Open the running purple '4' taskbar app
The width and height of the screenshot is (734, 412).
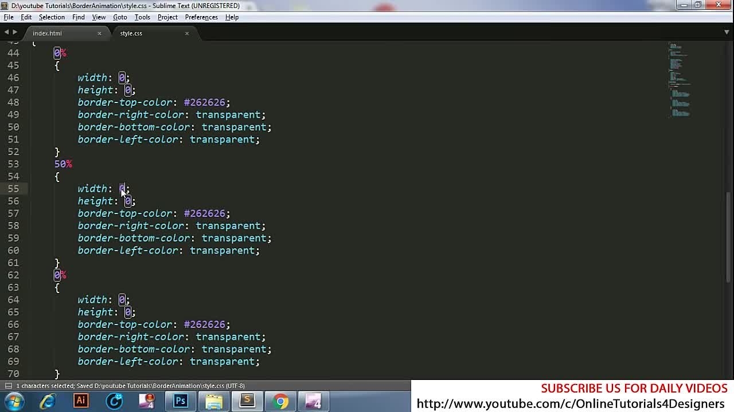(x=314, y=402)
